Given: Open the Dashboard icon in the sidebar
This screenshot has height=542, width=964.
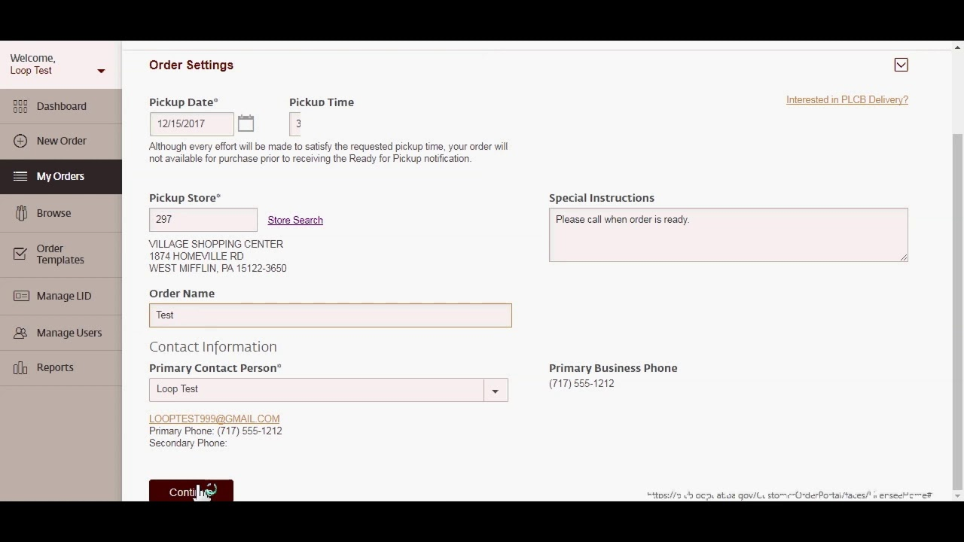Looking at the screenshot, I should (20, 106).
